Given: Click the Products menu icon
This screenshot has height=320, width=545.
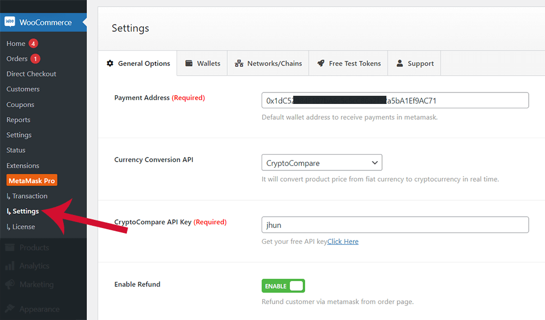Looking at the screenshot, I should coord(10,248).
